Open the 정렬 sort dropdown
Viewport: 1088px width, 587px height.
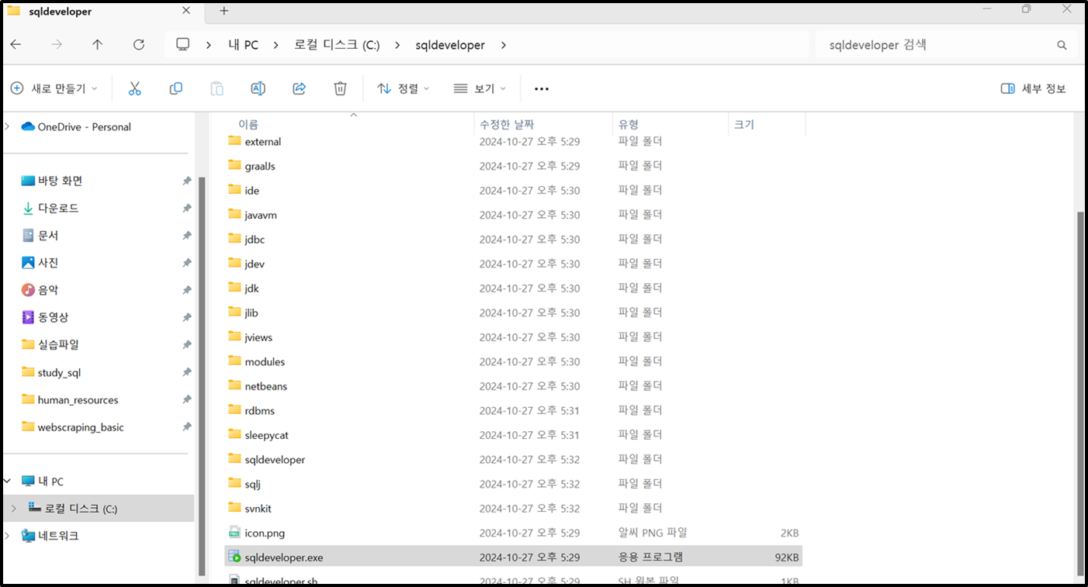click(x=404, y=88)
